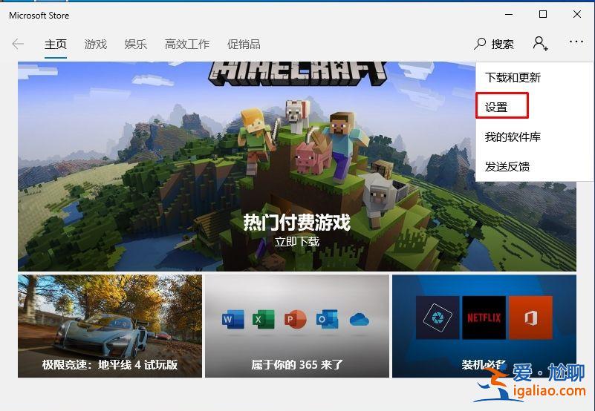Go back using the back arrow

click(x=18, y=44)
